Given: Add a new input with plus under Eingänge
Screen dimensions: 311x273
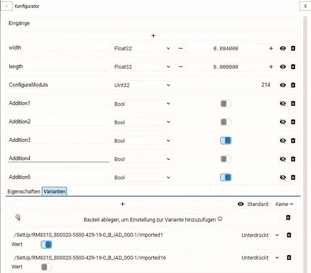Looking at the screenshot, I should click(153, 36).
